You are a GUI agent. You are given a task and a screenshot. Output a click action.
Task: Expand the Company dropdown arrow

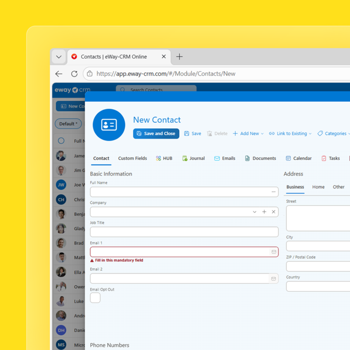254,212
